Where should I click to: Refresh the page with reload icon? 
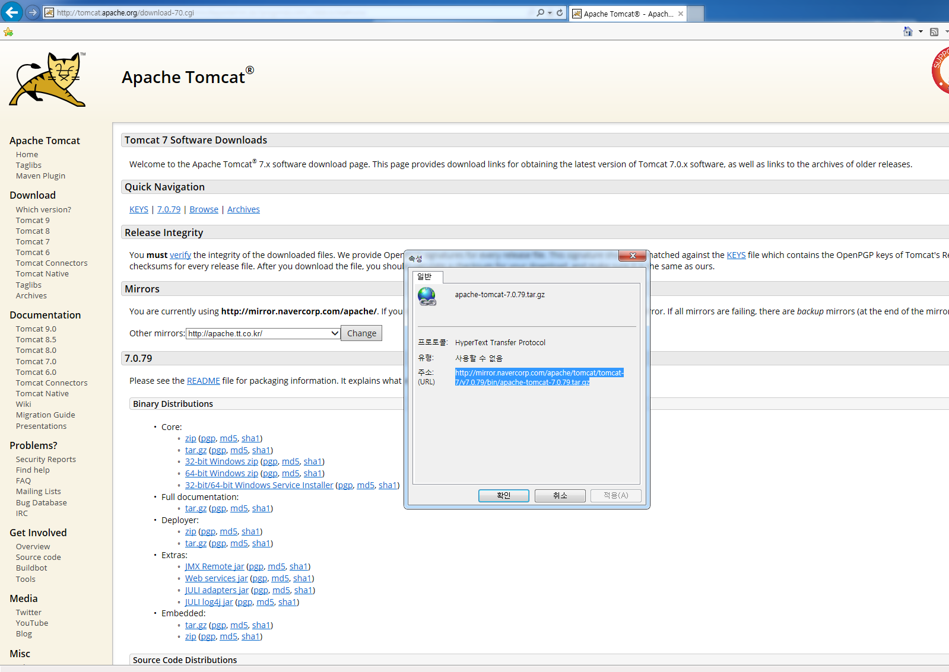coord(560,12)
